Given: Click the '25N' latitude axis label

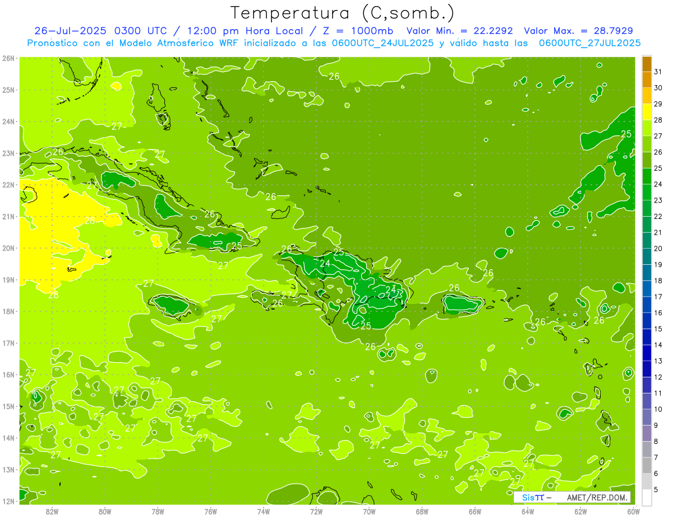Looking at the screenshot, I should pos(8,90).
